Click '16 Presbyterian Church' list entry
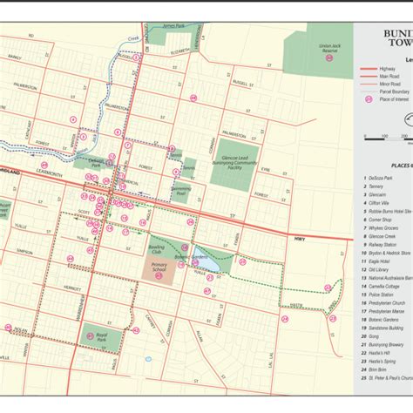413x413 pixels. click(383, 303)
